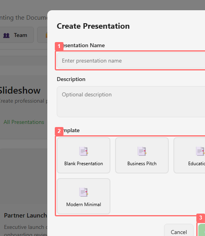Click the Description field label
This screenshot has width=205, height=236.
point(71,79)
